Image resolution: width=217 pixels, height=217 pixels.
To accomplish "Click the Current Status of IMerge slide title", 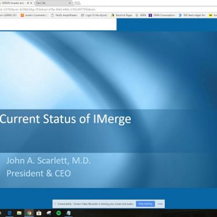I will click(65, 119).
